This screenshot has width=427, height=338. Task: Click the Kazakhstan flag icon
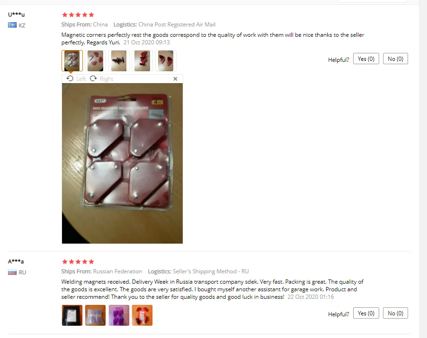(x=12, y=25)
